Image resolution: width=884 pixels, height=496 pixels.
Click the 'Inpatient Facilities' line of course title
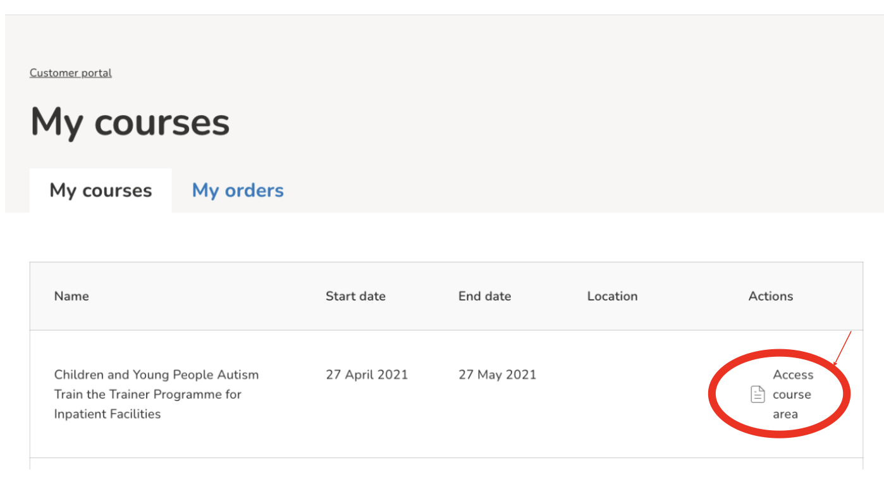pos(107,414)
